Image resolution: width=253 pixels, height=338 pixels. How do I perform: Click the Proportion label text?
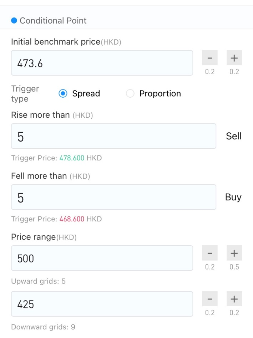click(x=160, y=93)
